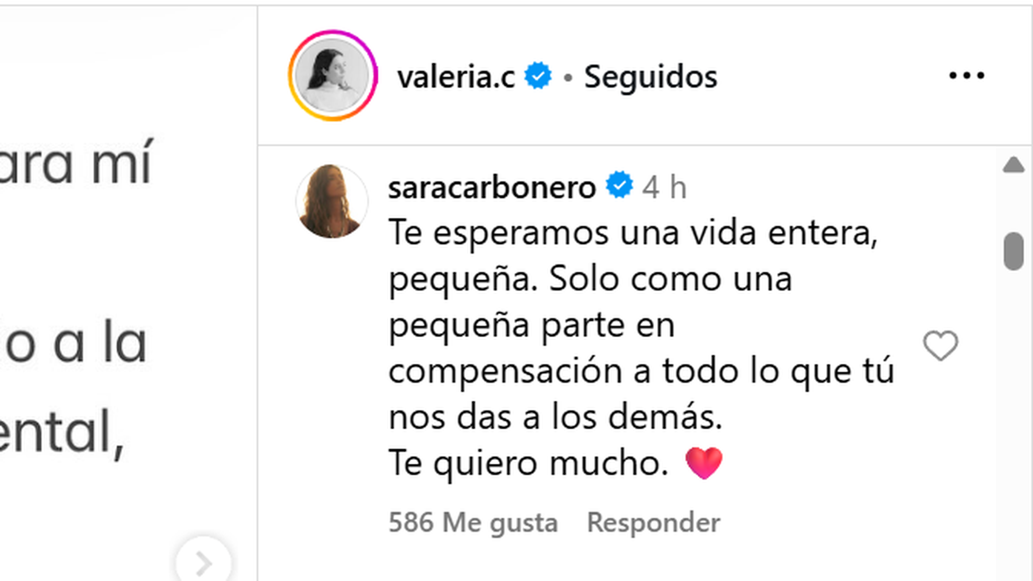Click the comment text "Te esperamos una vida entera"
This screenshot has width=1033, height=581.
[633, 233]
